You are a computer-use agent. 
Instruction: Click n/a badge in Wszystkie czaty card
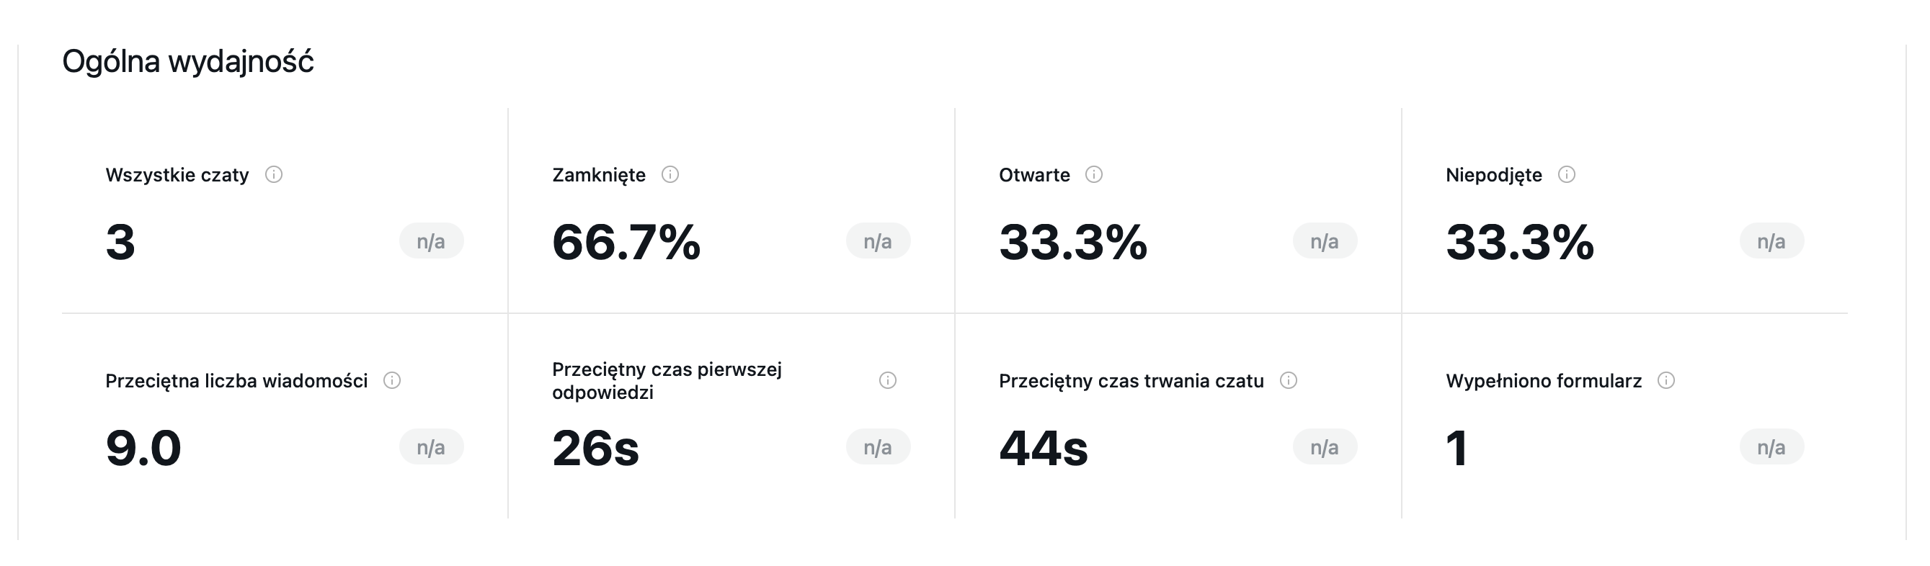coord(432,241)
